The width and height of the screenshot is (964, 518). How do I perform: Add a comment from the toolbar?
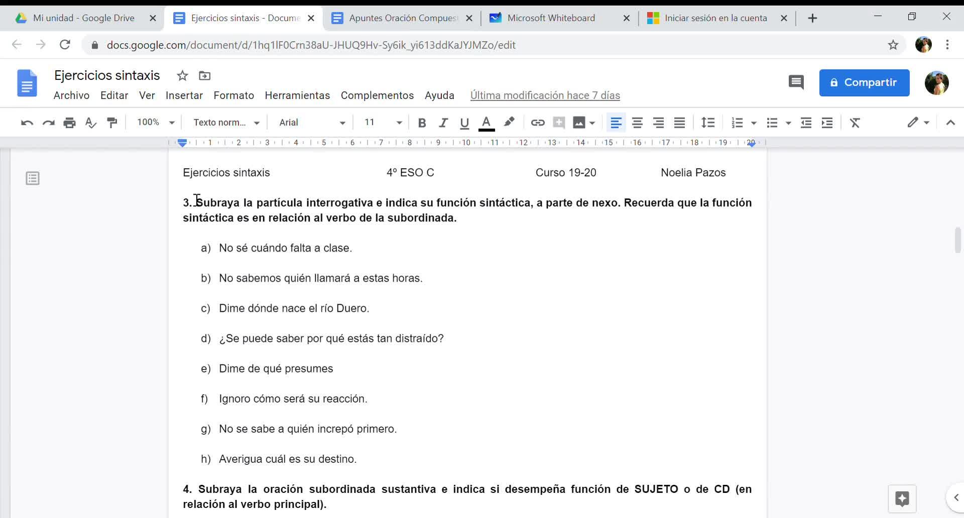(x=559, y=122)
